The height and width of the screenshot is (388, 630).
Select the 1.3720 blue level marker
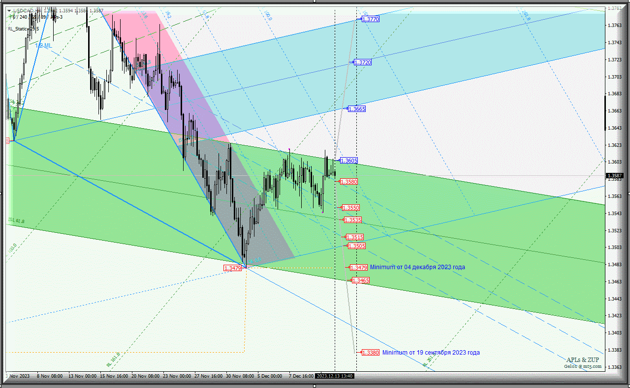pyautogui.click(x=363, y=62)
